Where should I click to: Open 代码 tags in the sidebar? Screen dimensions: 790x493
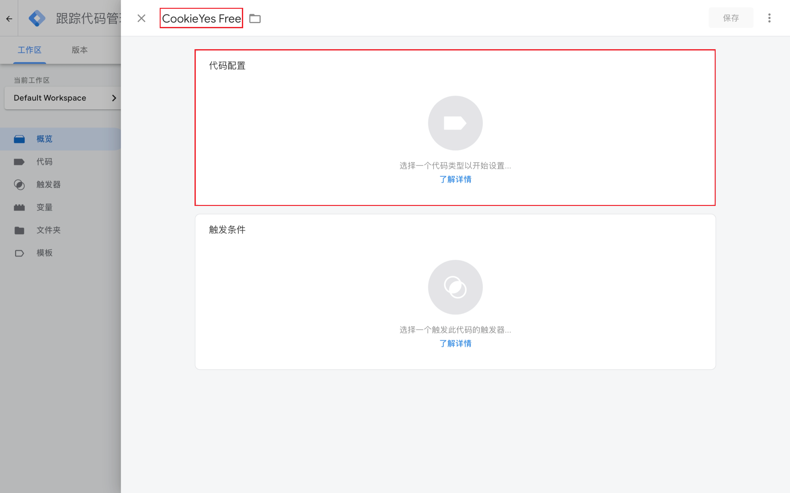44,162
